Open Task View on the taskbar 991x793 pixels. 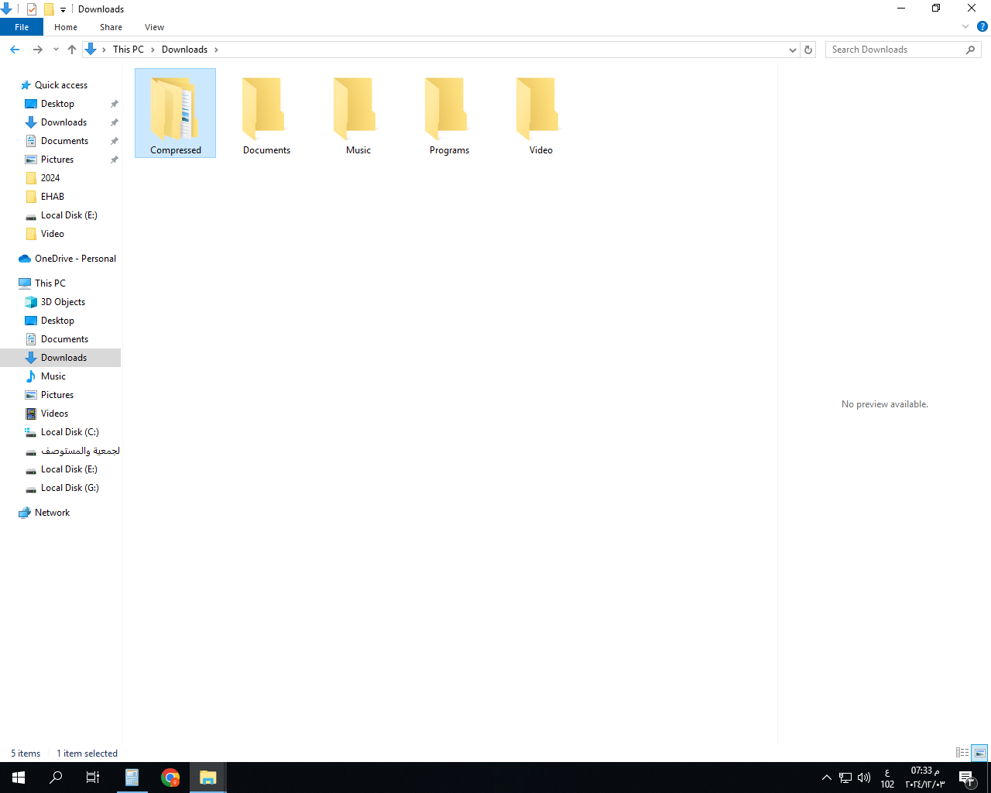point(93,777)
